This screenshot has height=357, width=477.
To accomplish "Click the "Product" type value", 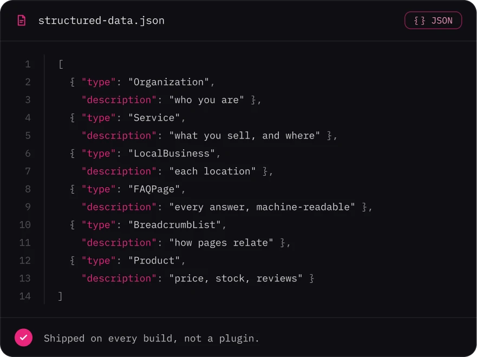I will pos(154,260).
